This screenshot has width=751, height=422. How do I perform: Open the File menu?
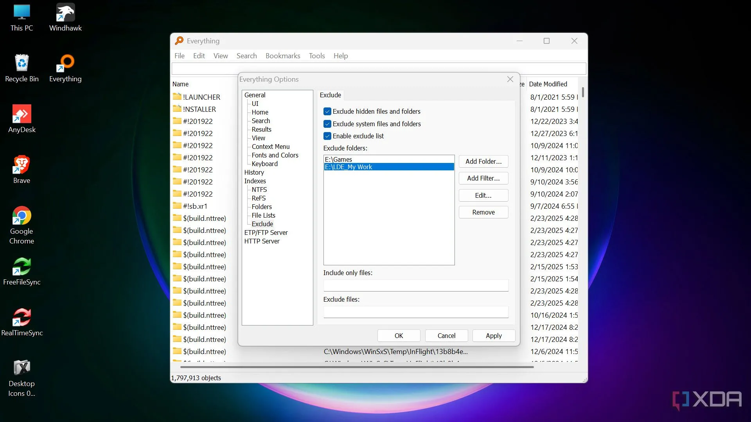(x=180, y=56)
